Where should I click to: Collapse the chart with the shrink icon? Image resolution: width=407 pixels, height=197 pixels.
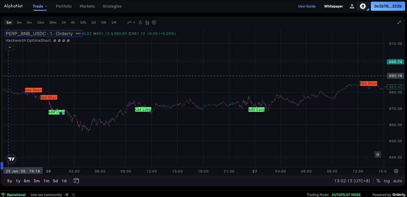399,22
